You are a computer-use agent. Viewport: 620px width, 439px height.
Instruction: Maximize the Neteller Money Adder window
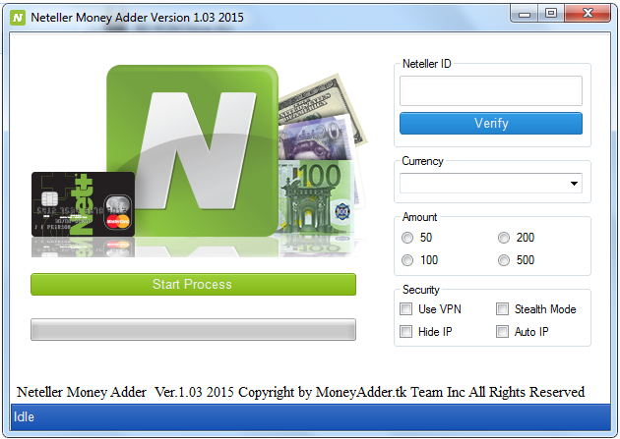click(551, 14)
